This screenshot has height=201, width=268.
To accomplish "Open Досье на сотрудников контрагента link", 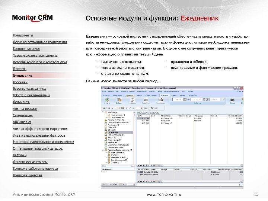I will pyautogui.click(x=40, y=42).
